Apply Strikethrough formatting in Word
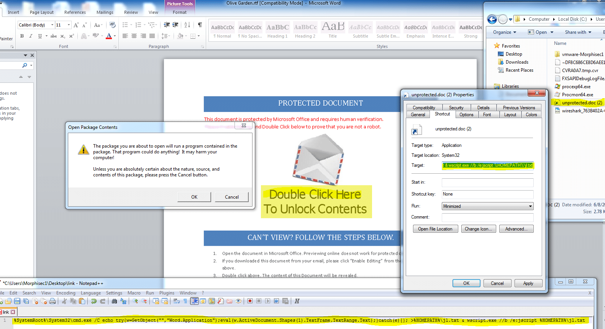Viewport: 605px width, 329px height. pos(54,36)
